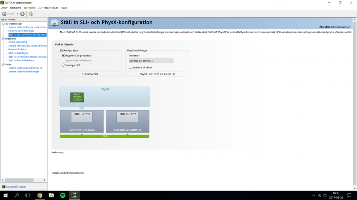
Task: Open the PhysX Processor dropdown
Action: (x=151, y=61)
